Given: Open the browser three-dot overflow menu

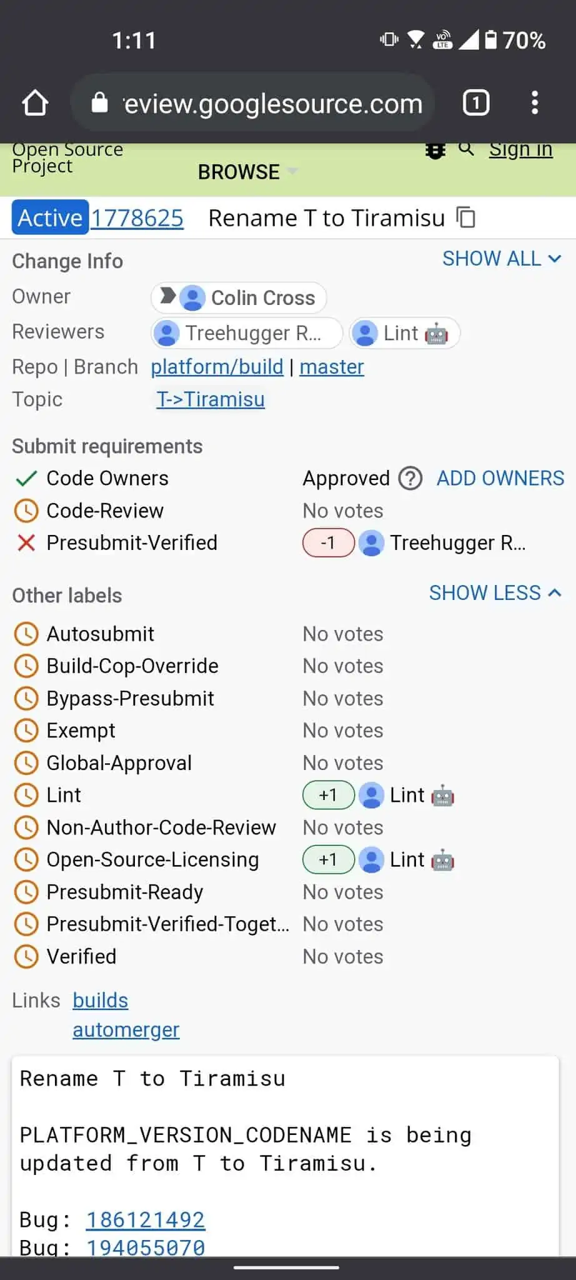Looking at the screenshot, I should 535,103.
